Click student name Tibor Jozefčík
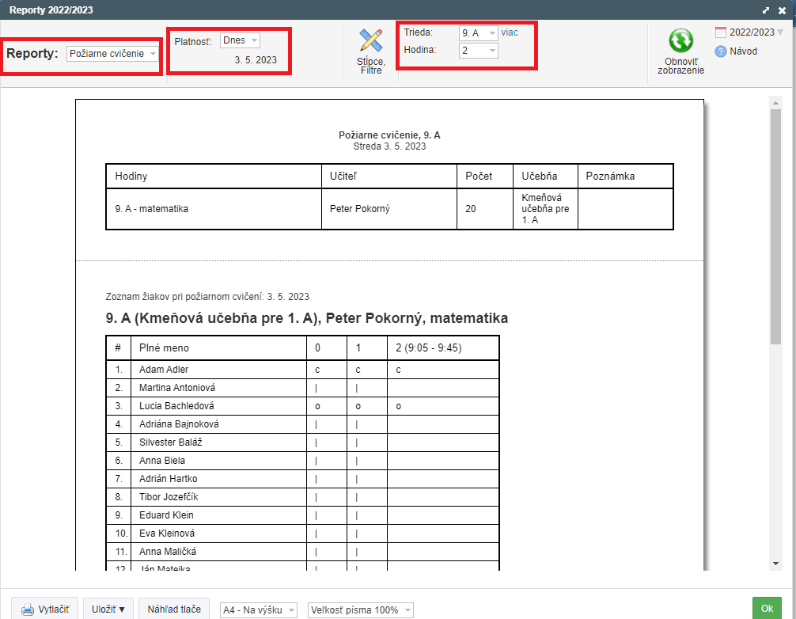Image resolution: width=796 pixels, height=619 pixels. tap(169, 497)
